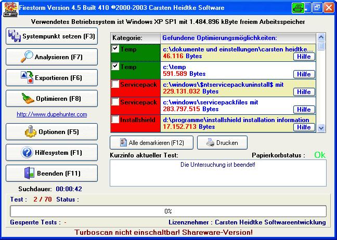
Task: Click the Exportieren arrow icon
Action: 27,77
